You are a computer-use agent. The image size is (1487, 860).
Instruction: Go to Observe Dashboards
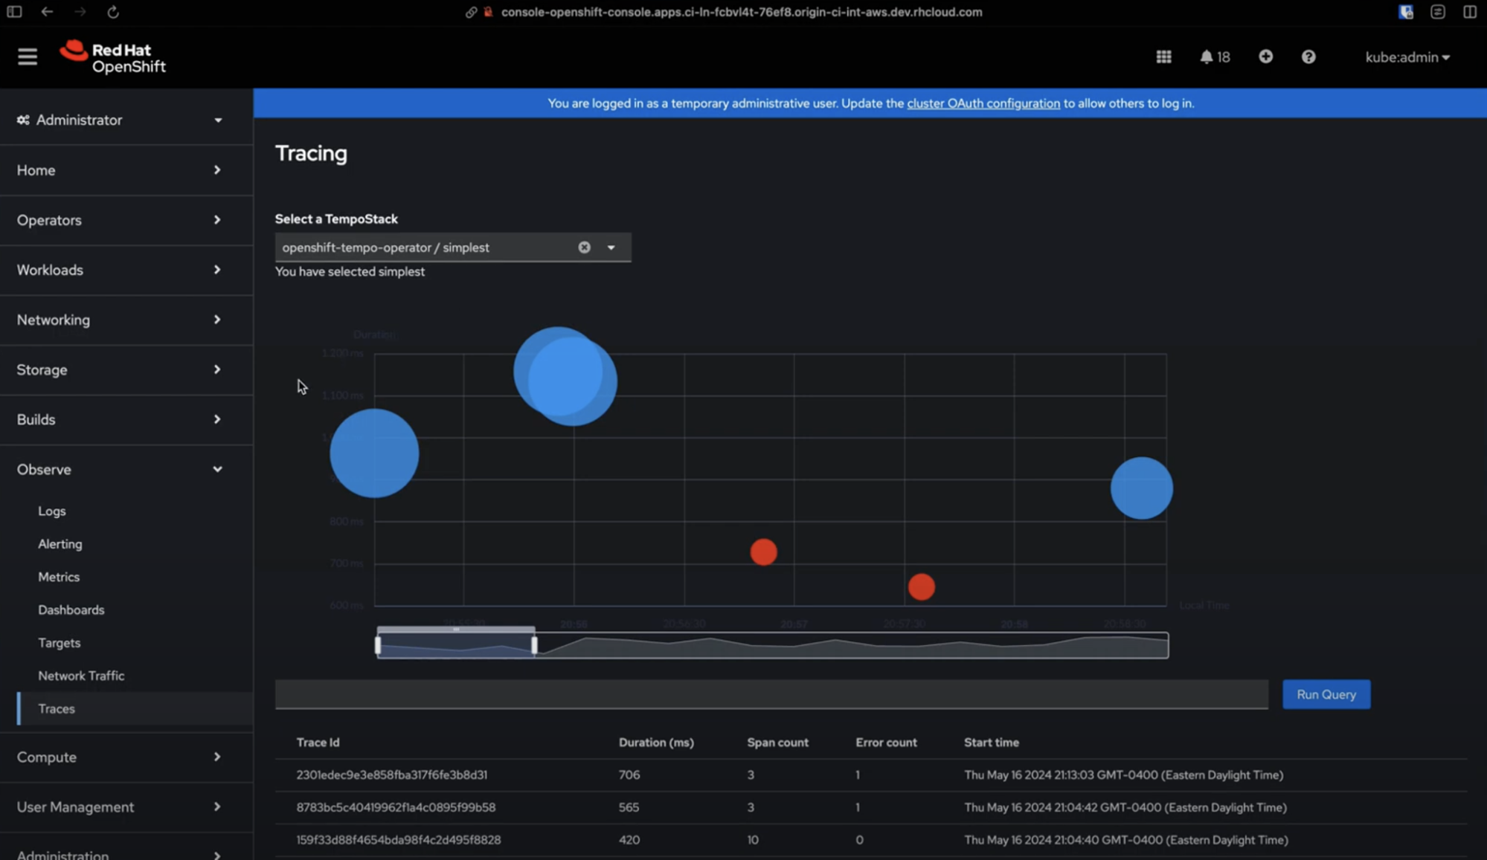(71, 610)
